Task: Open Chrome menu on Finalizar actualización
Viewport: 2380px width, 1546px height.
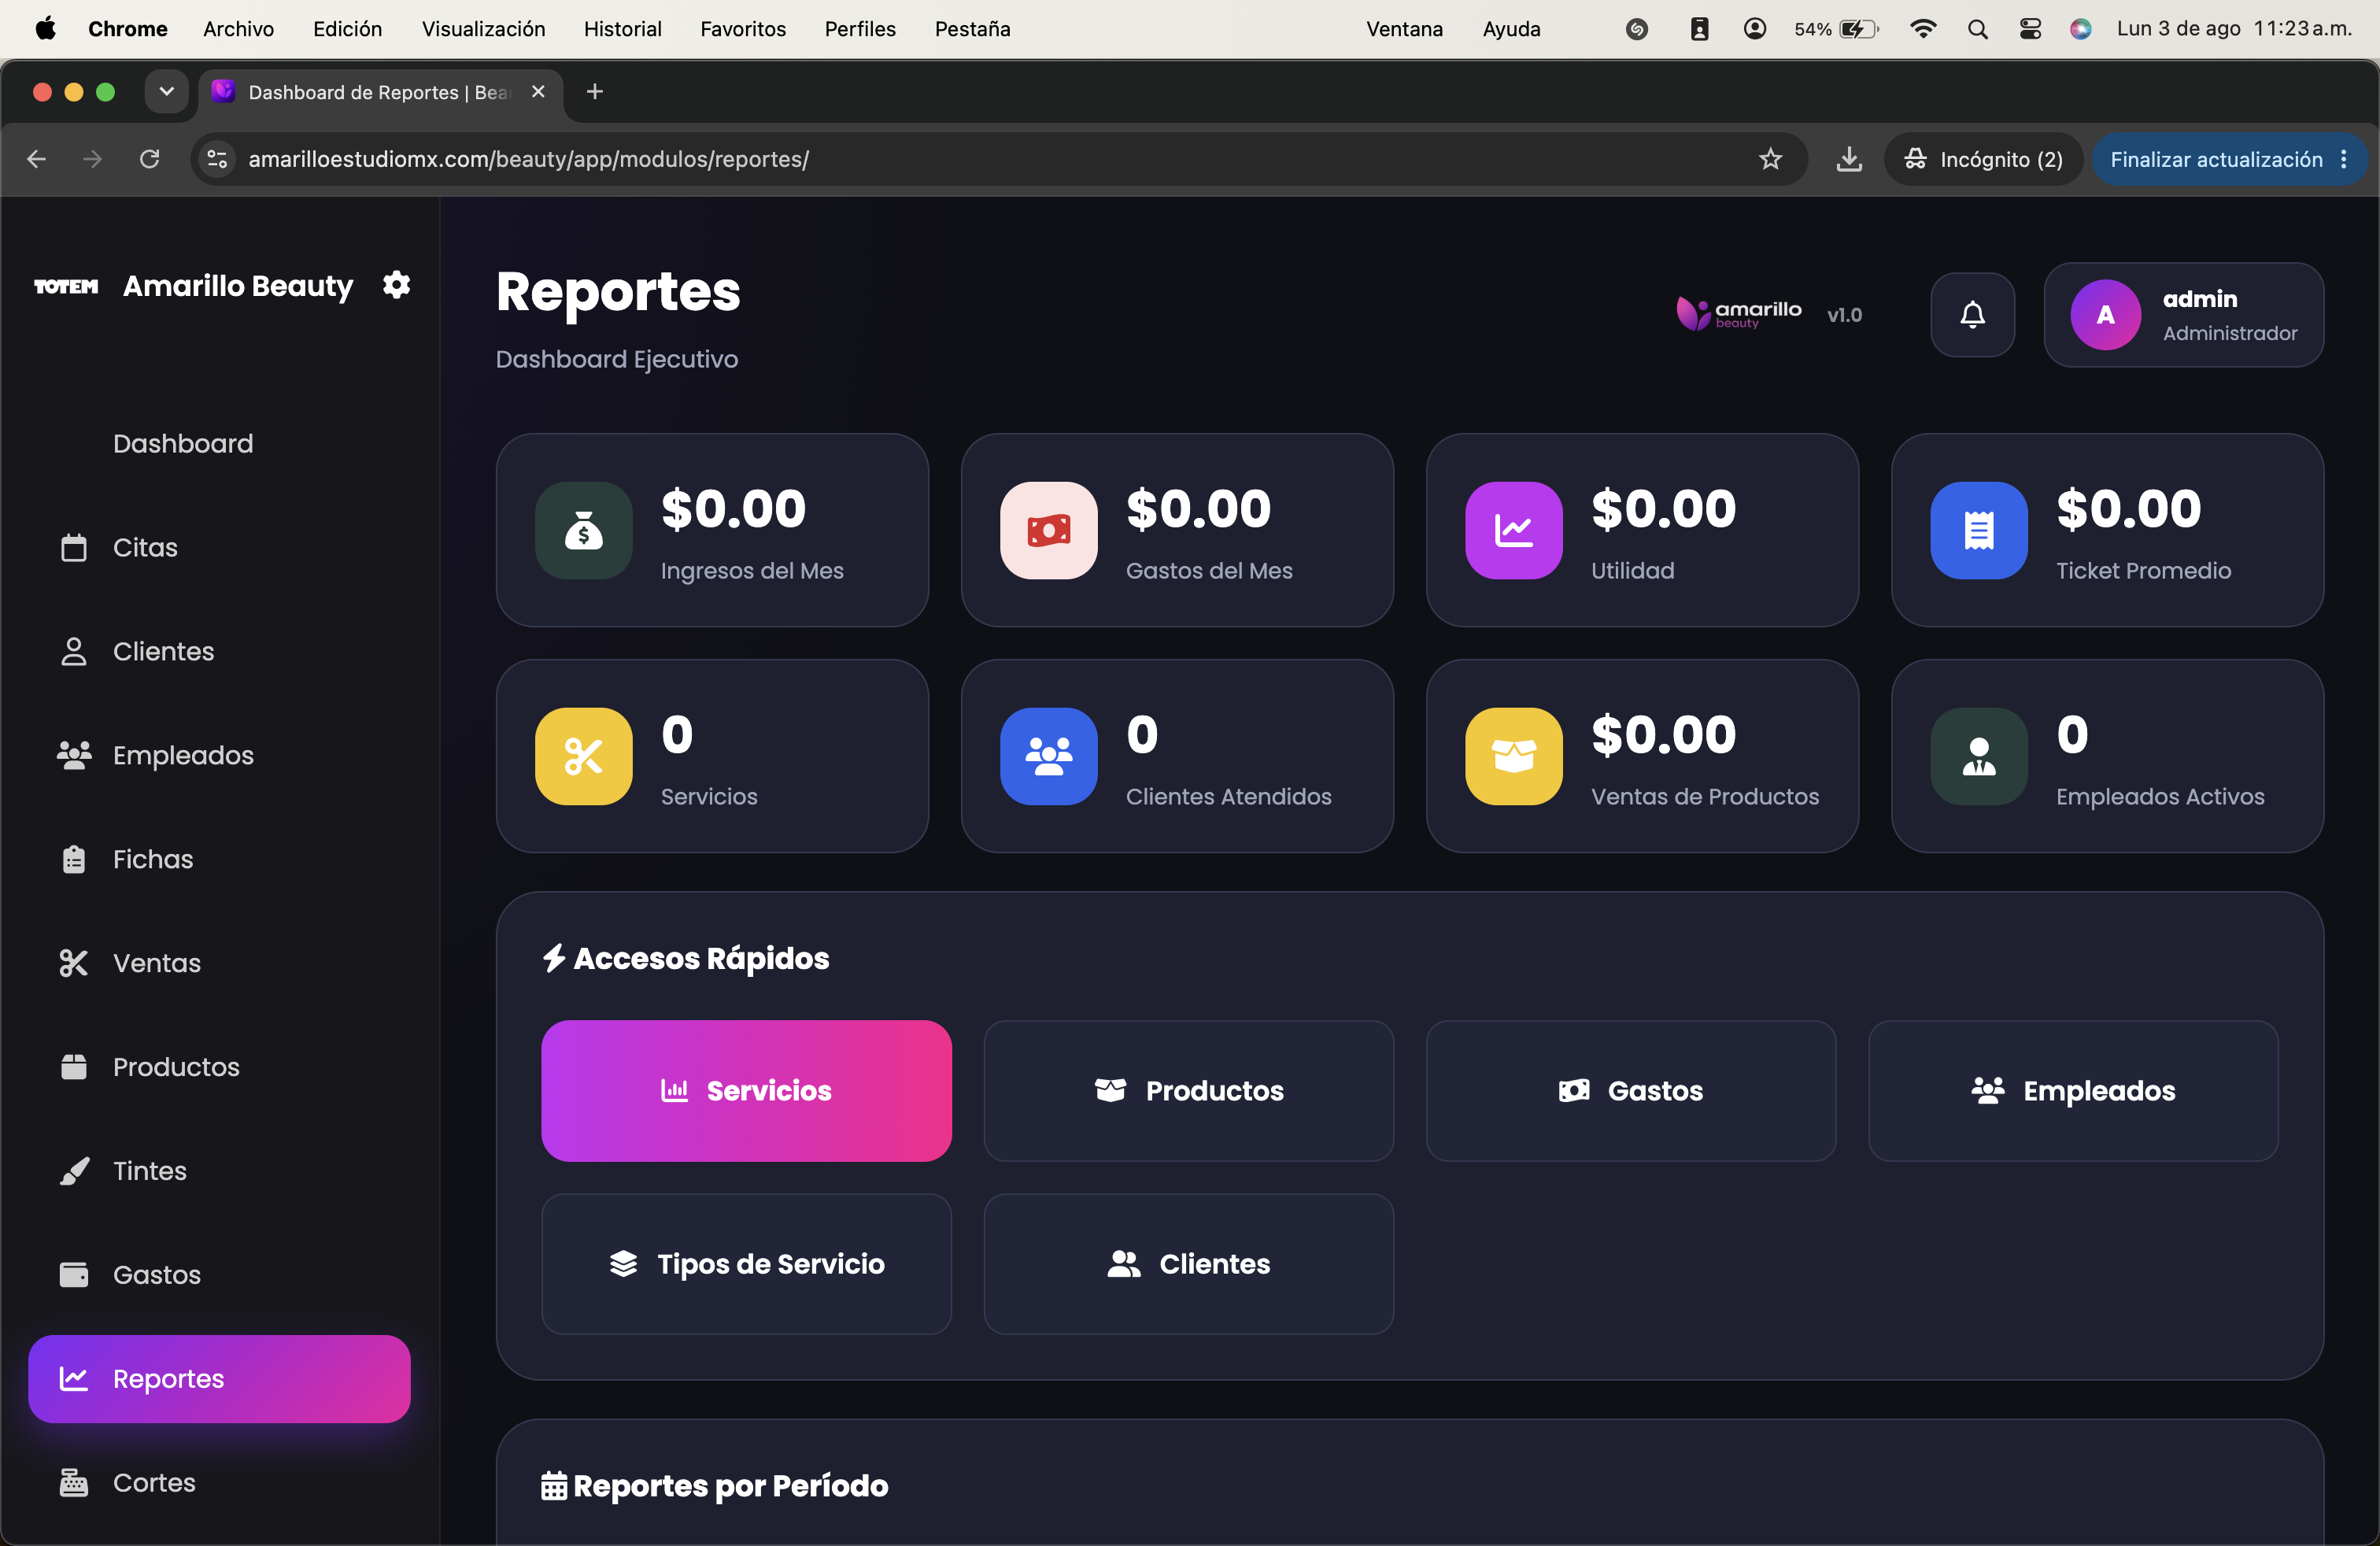Action: tap(2344, 159)
